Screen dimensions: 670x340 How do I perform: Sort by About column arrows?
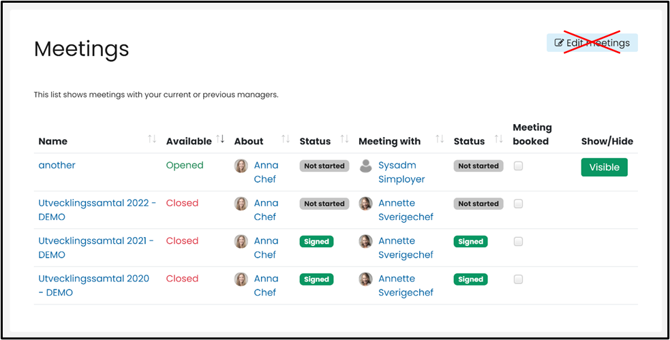tap(286, 140)
